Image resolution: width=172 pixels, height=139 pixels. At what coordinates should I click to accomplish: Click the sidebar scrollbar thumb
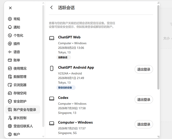tap(43, 66)
